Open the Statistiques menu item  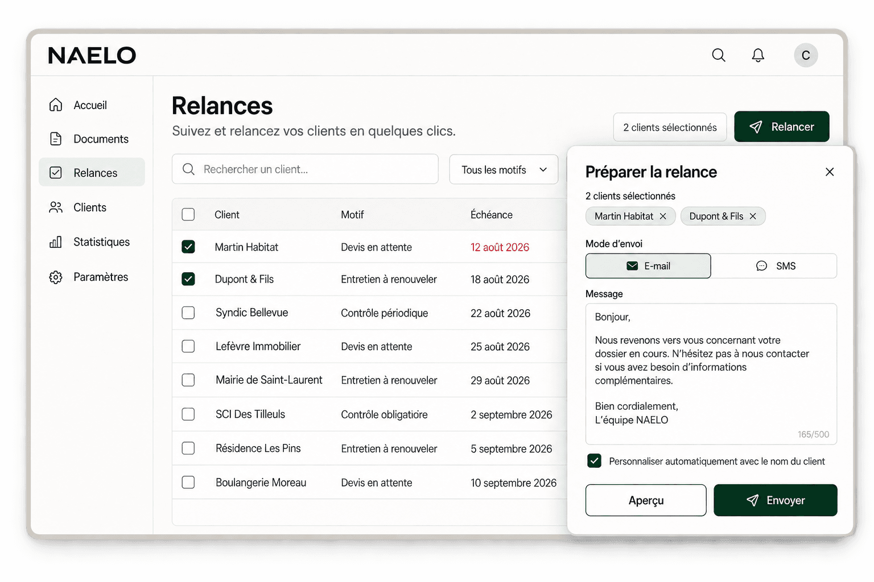pyautogui.click(x=92, y=242)
